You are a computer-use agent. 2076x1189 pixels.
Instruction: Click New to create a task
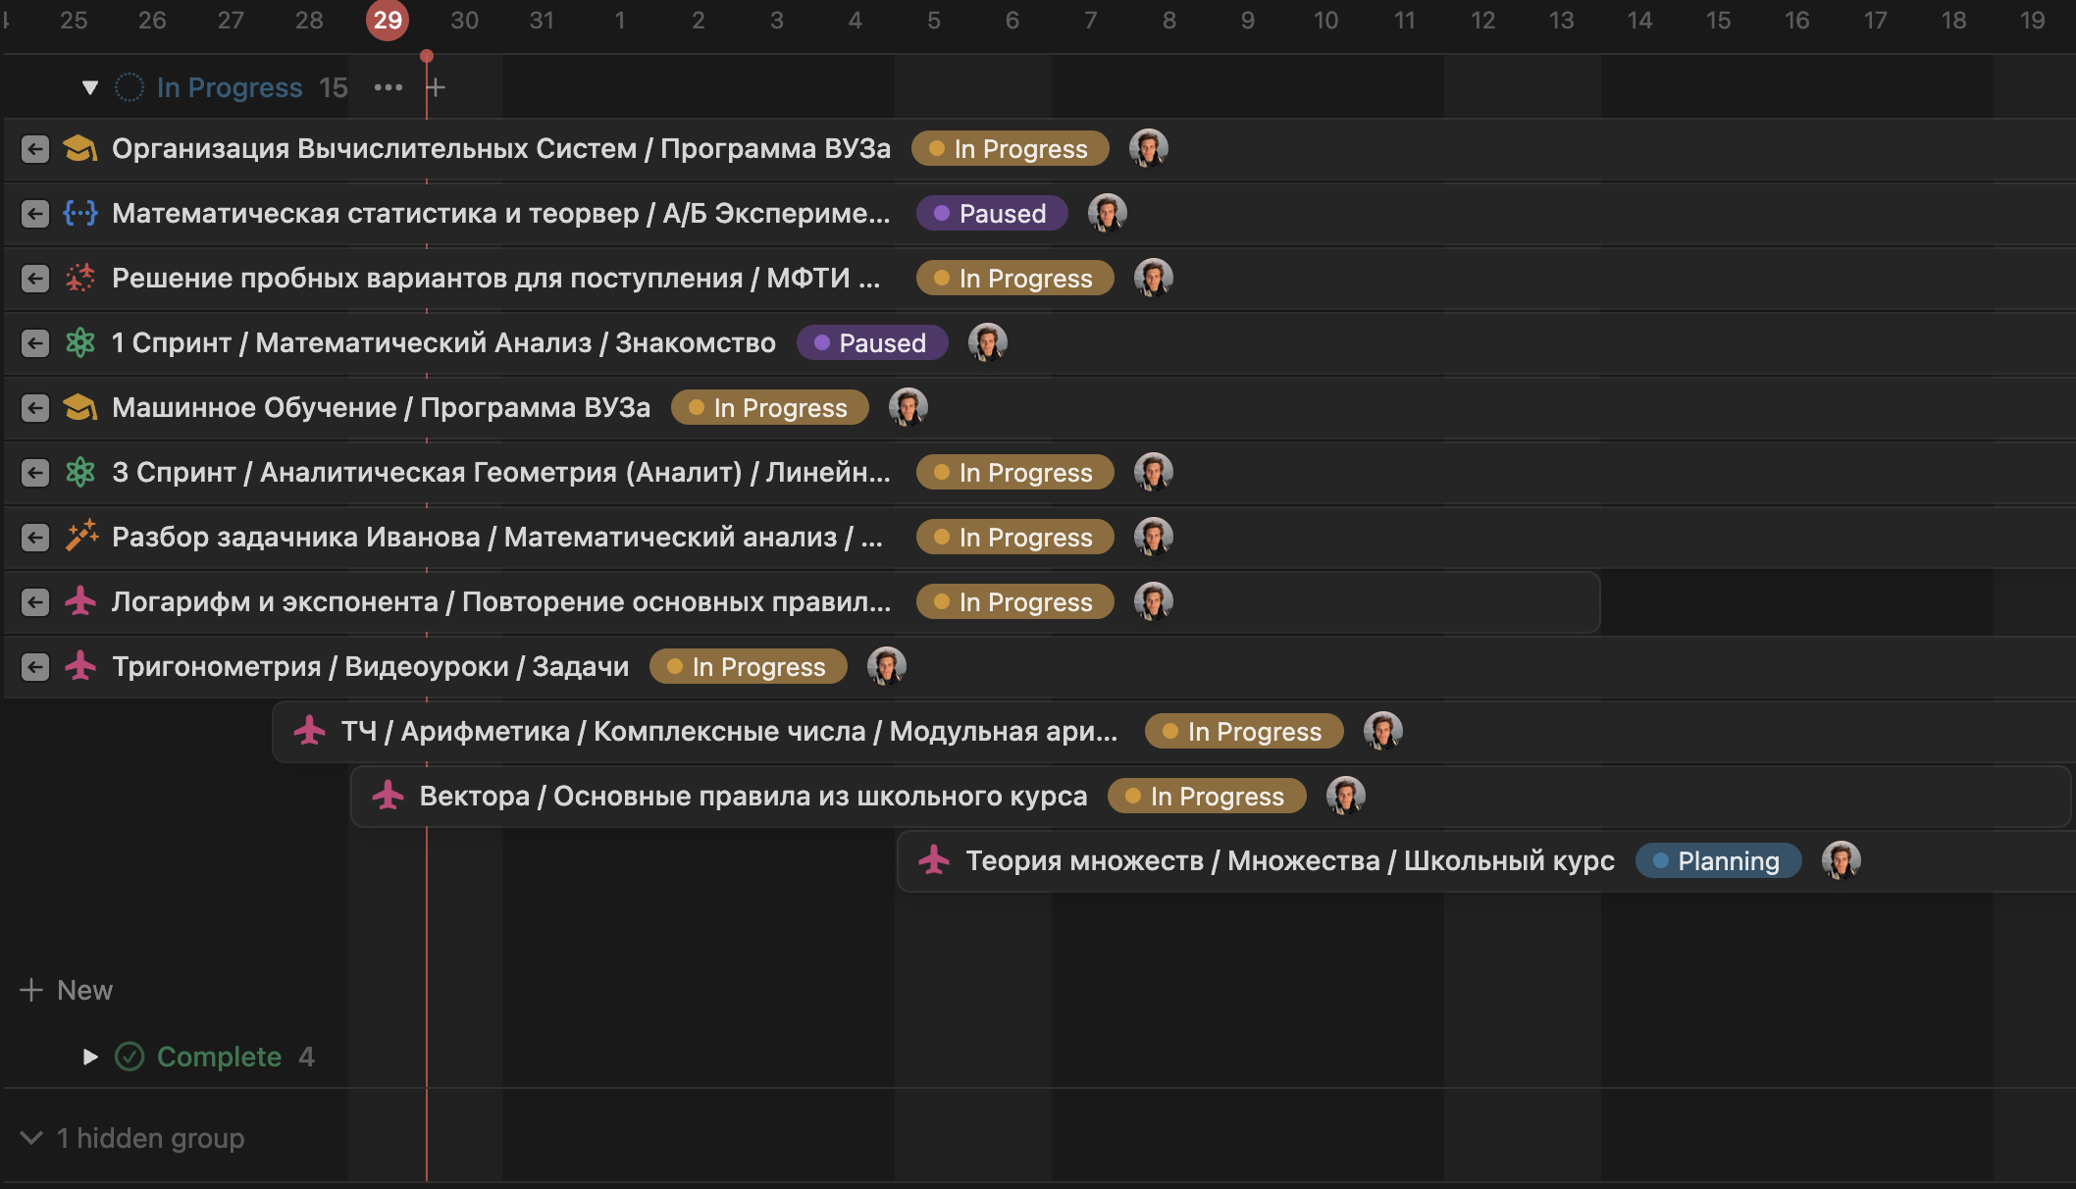[x=83, y=989]
